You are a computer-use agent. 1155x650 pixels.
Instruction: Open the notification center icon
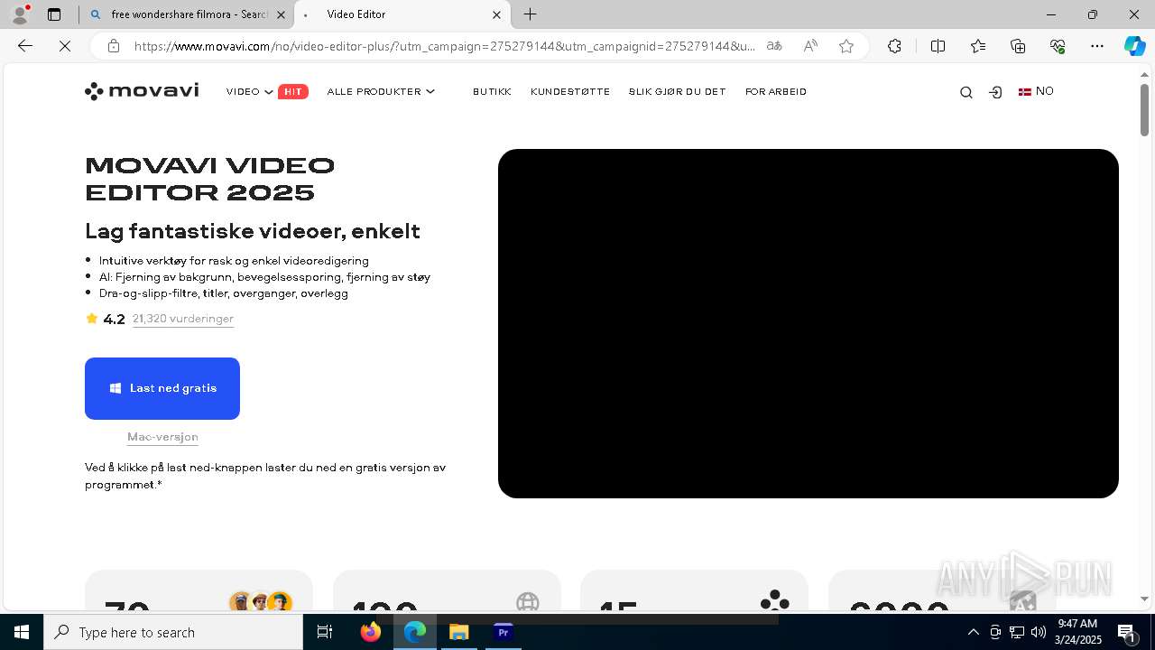coord(1126,632)
